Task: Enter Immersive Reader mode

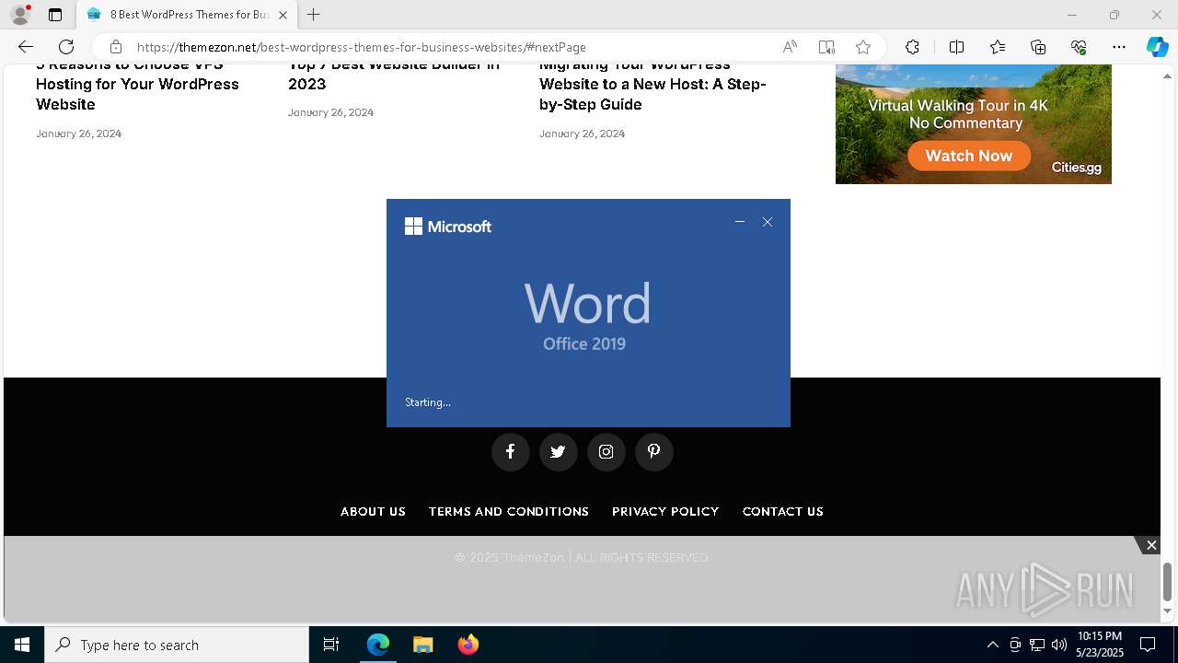Action: [826, 47]
